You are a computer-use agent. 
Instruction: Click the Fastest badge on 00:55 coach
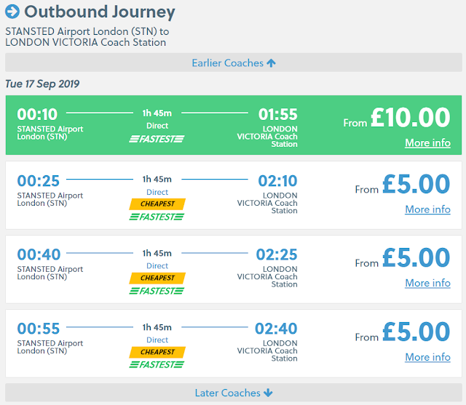(157, 364)
